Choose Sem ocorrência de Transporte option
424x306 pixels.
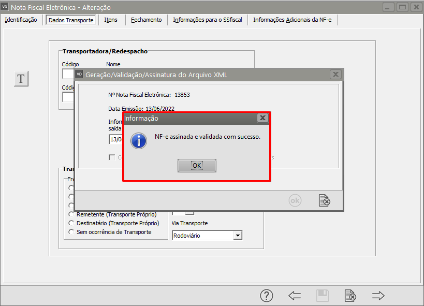pyautogui.click(x=71, y=232)
